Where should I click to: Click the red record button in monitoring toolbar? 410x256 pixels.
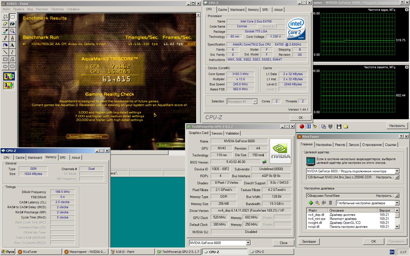[x=302, y=127]
